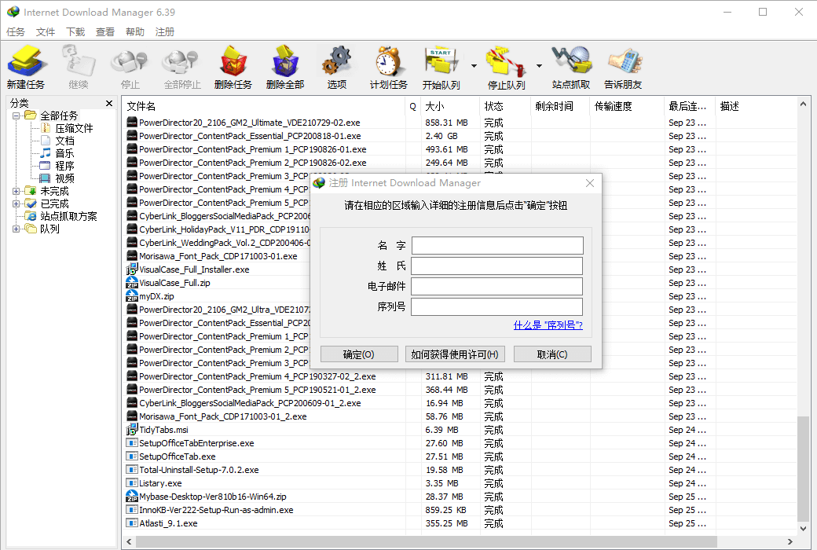Select the TidyTabs.msi file row
Image resolution: width=817 pixels, height=550 pixels.
coord(460,430)
